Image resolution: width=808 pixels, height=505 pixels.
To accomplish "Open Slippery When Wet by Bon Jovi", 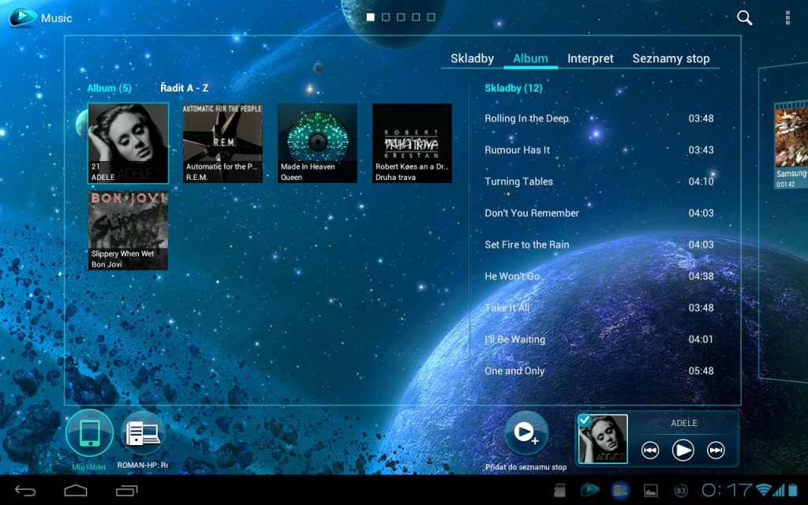I will (129, 230).
